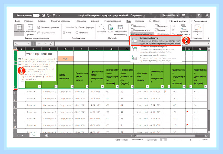The height and width of the screenshot is (154, 223).
Task: Collapse the ribbon with the caret
Action: coord(208,38)
